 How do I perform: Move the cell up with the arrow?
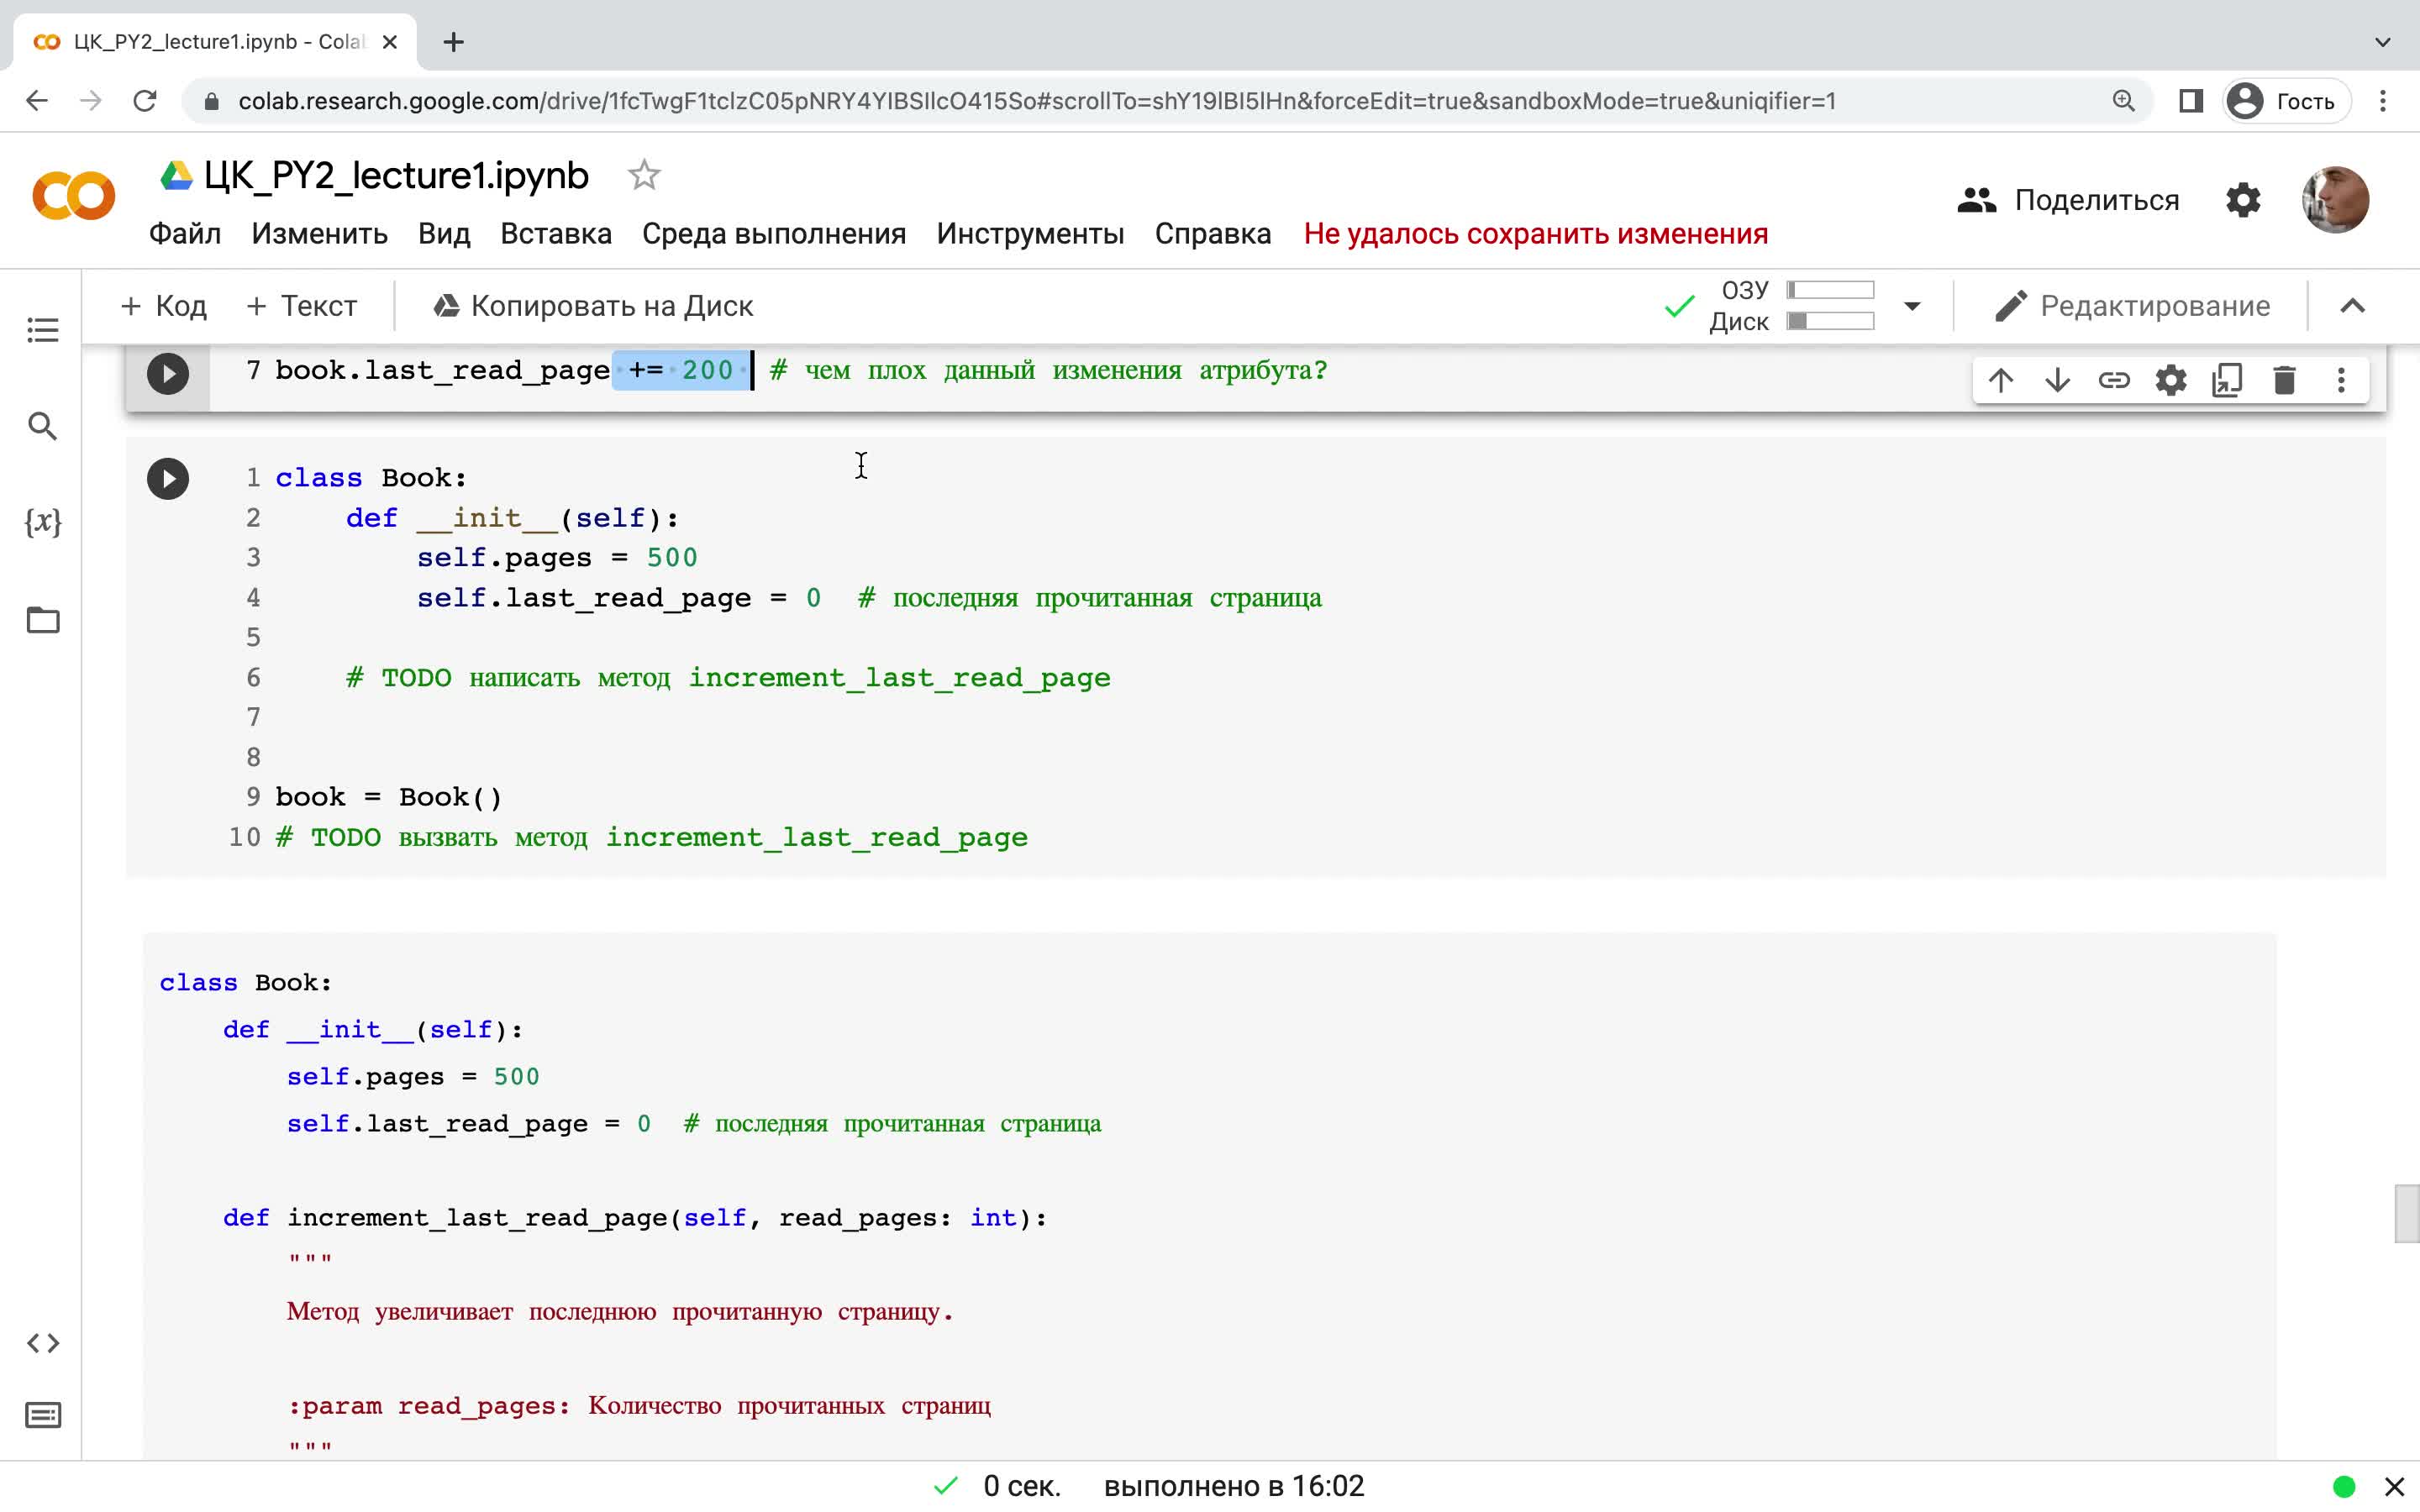[2001, 380]
